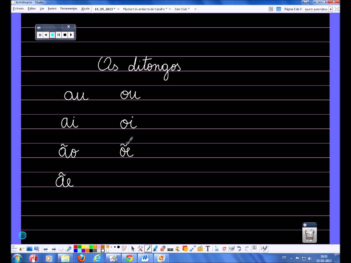Open the main menu icon in toolbar
Screen dimensions: 351x263
pyautogui.click(x=15, y=248)
